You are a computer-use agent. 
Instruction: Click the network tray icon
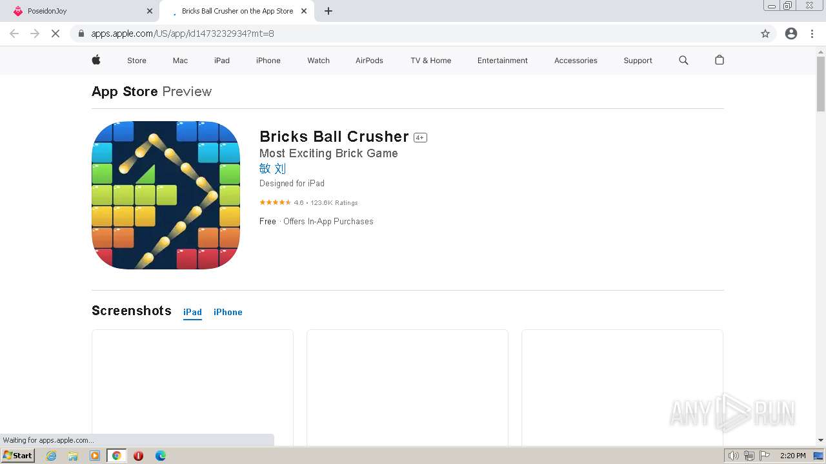tap(749, 456)
